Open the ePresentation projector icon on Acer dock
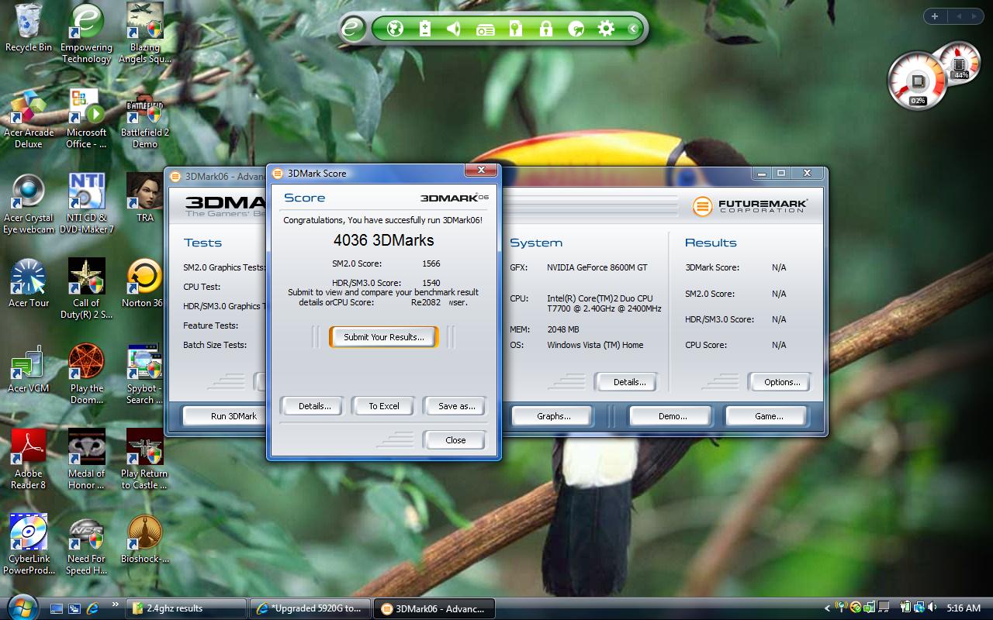 coord(485,29)
